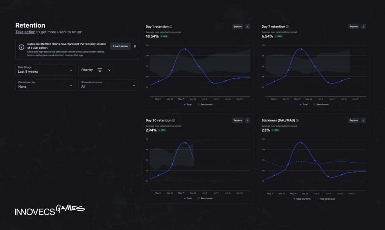
Task: Download the Day 1 retention chart
Action: 247,27
